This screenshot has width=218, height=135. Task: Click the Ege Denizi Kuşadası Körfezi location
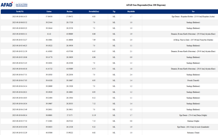(193, 16)
